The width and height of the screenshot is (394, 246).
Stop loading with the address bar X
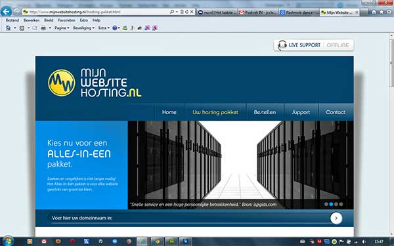192,12
